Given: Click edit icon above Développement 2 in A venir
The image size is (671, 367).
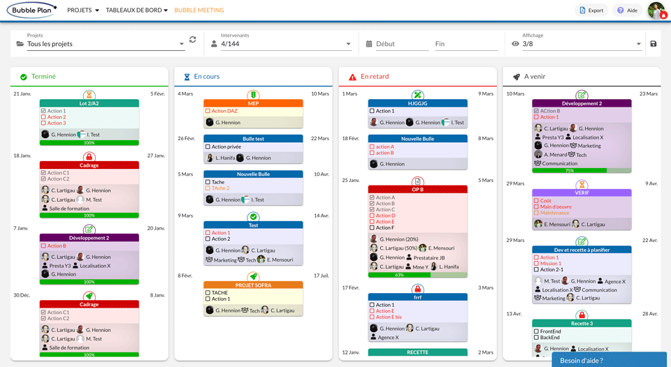Looking at the screenshot, I should (x=582, y=94).
